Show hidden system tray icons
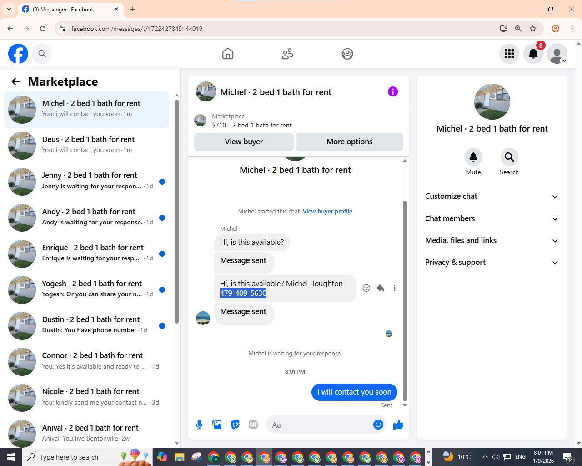The image size is (582, 466). coord(485,457)
